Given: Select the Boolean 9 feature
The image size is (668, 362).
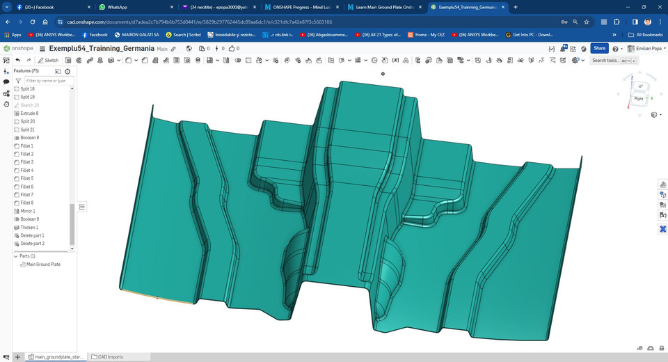Looking at the screenshot, I should 29,219.
